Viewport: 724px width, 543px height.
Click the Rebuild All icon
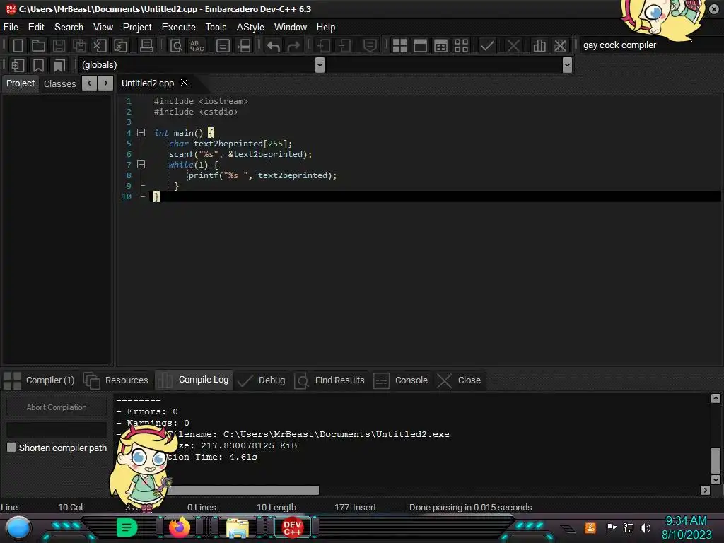tap(461, 46)
